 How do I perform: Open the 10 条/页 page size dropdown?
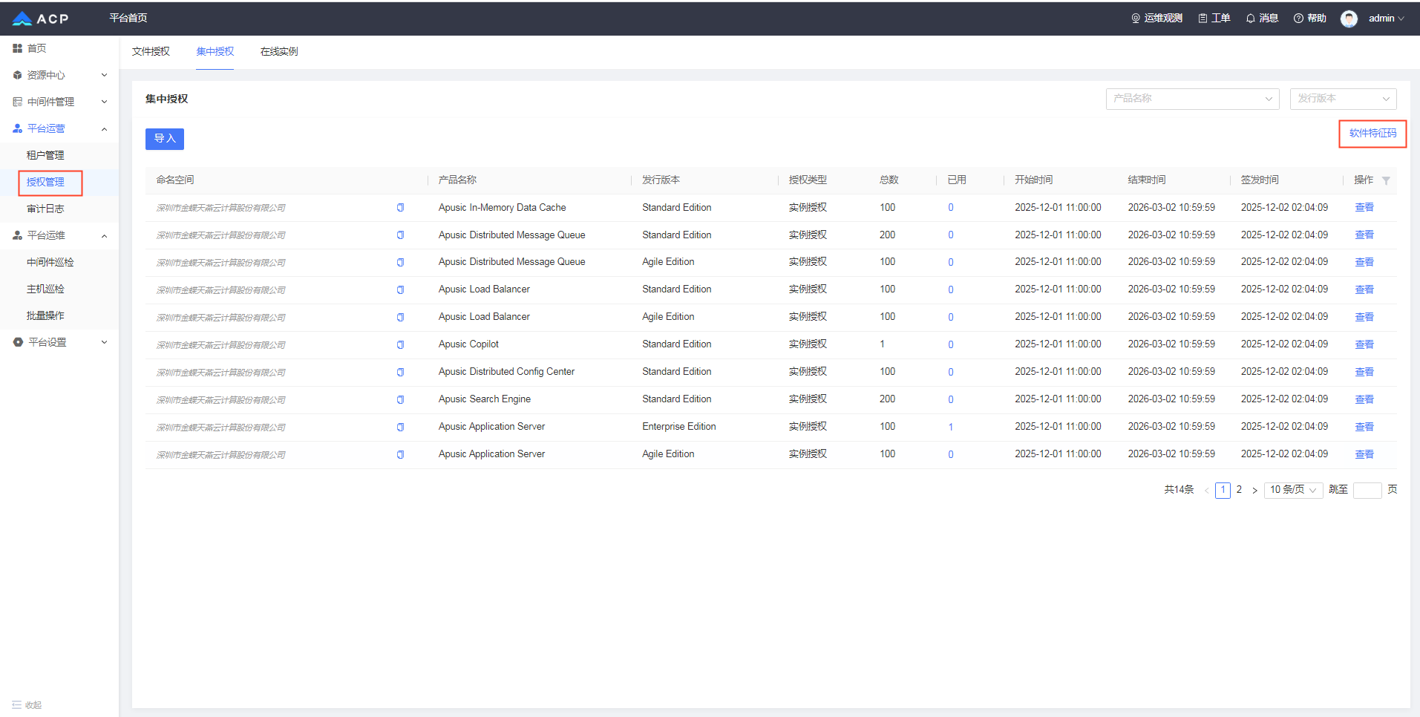pos(1293,490)
